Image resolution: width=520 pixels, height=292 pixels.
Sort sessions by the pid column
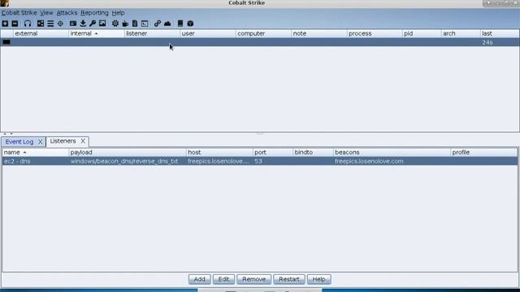(x=422, y=33)
